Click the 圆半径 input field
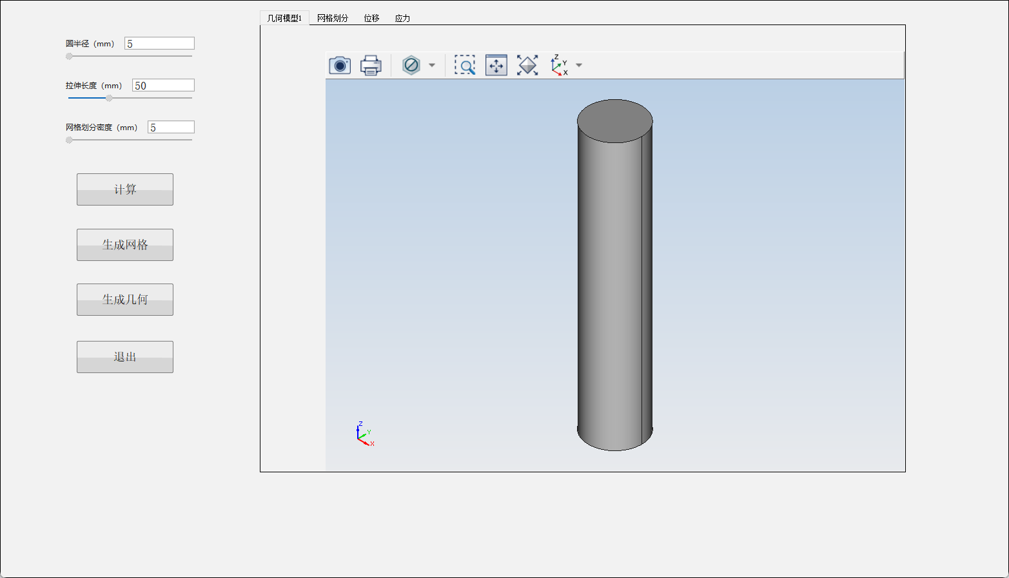1009x578 pixels. click(x=159, y=43)
